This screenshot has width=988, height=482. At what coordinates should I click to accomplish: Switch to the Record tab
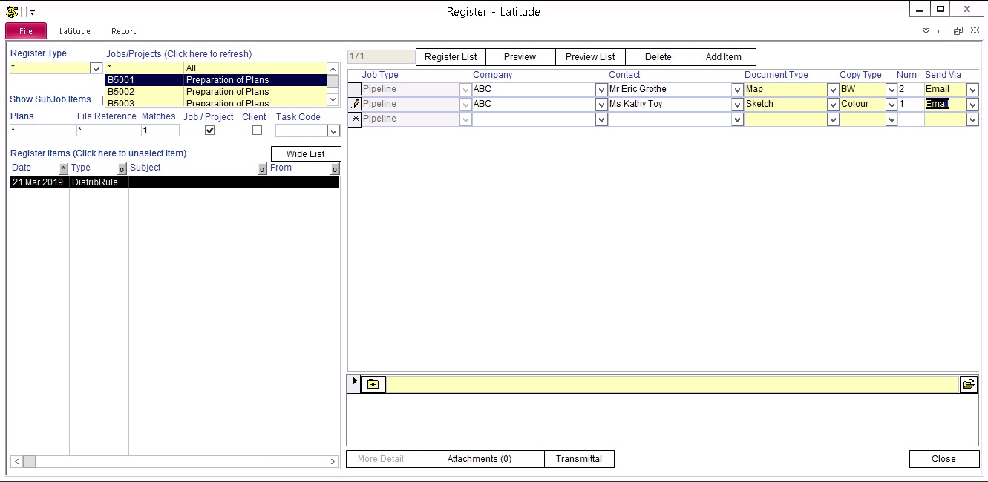click(x=124, y=31)
